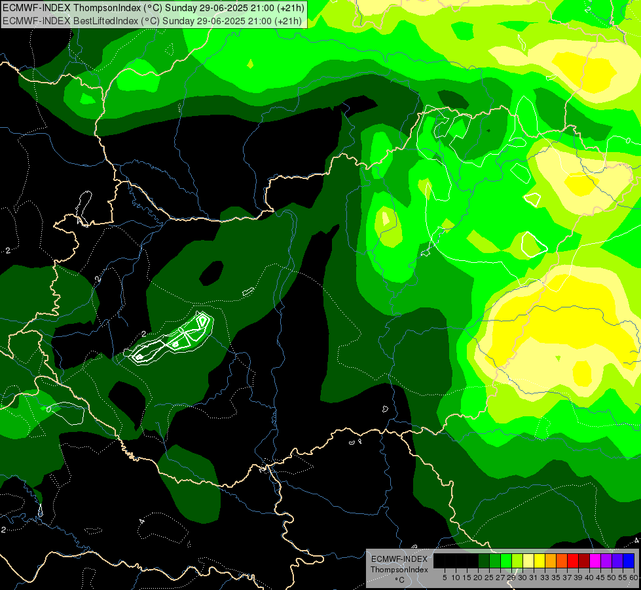Click the °C unit label in the legend
Screen dimensions: 641x590
tap(399, 580)
